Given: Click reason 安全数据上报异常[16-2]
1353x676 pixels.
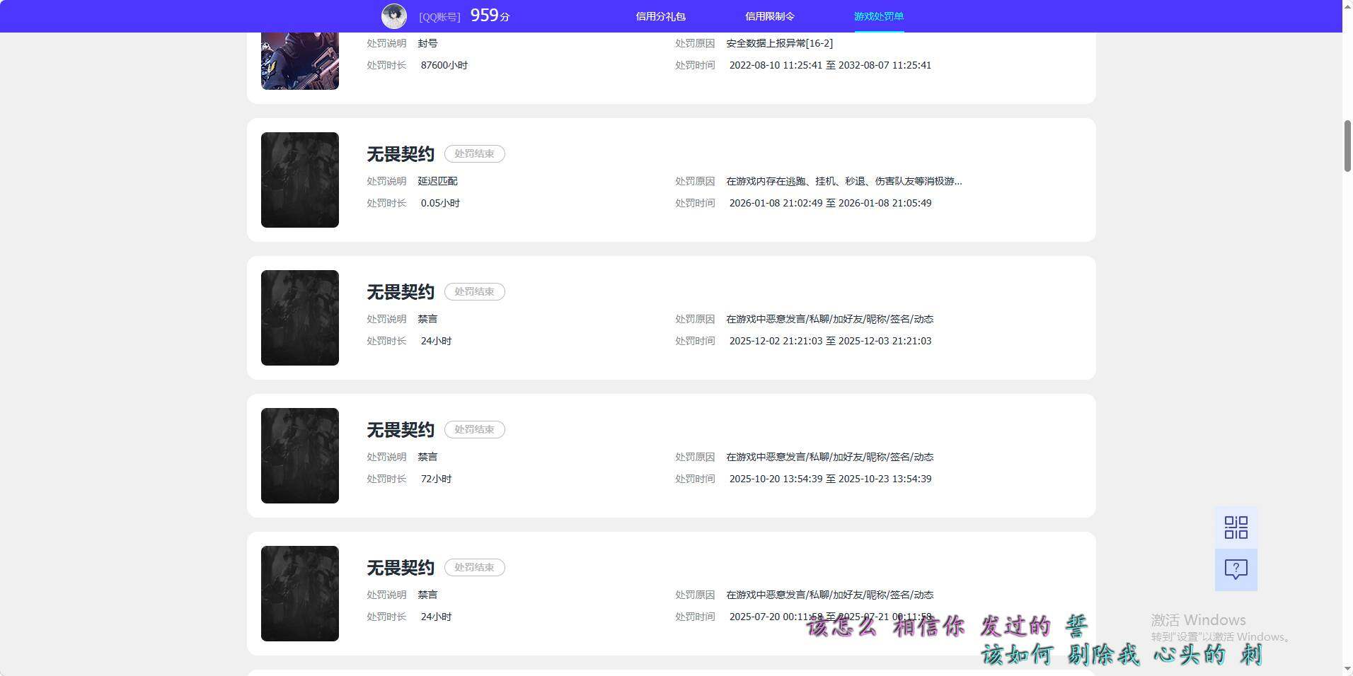Looking at the screenshot, I should 779,43.
